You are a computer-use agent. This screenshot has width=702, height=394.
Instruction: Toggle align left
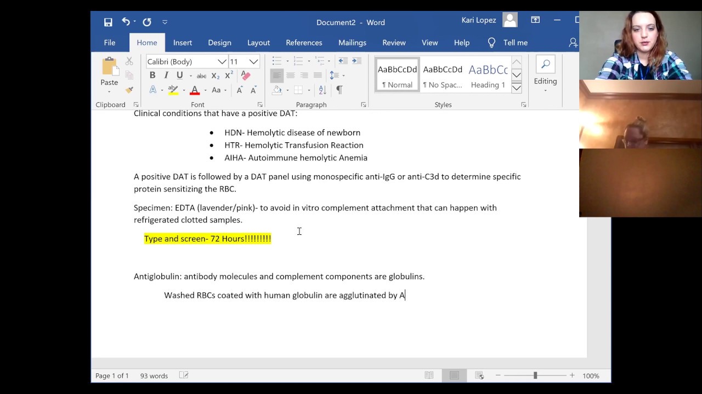(277, 75)
